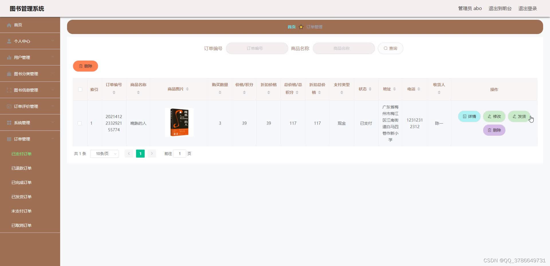Expand the 个人中心 menu chevron
550x266 pixels.
pyautogui.click(x=53, y=41)
